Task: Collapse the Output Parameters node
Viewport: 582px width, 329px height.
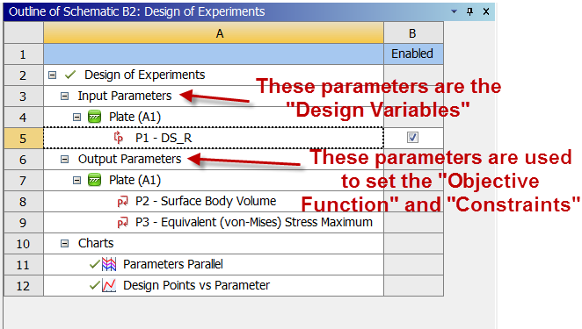Action: [64, 160]
